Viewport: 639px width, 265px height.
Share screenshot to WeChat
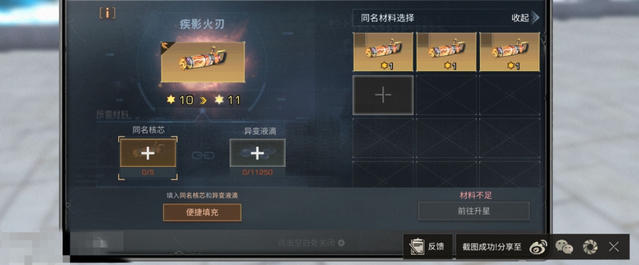pos(564,247)
